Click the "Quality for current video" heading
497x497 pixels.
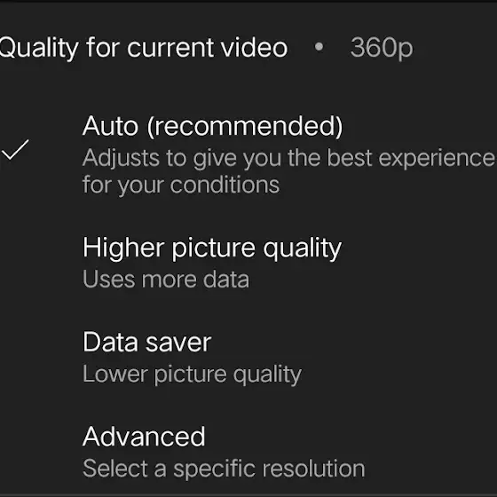pos(143,48)
